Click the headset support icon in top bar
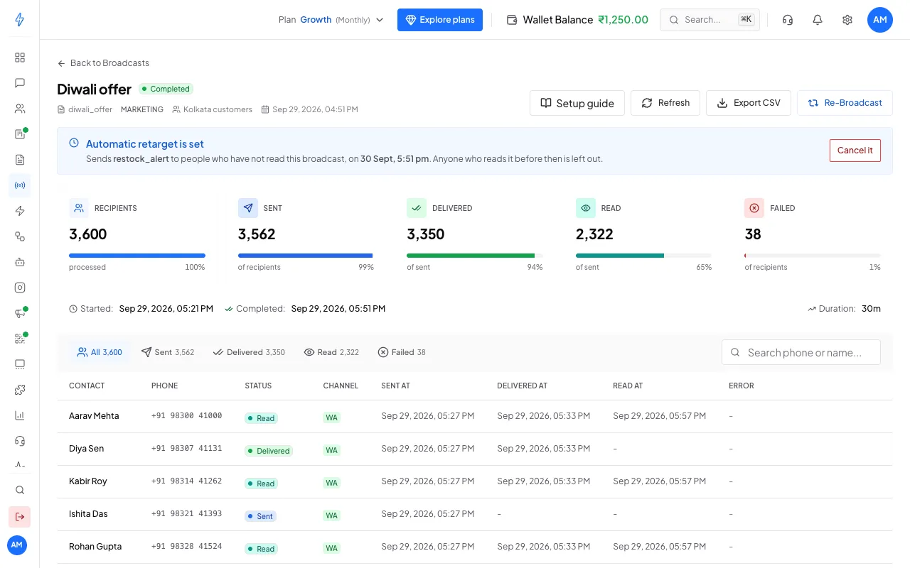 (x=788, y=20)
